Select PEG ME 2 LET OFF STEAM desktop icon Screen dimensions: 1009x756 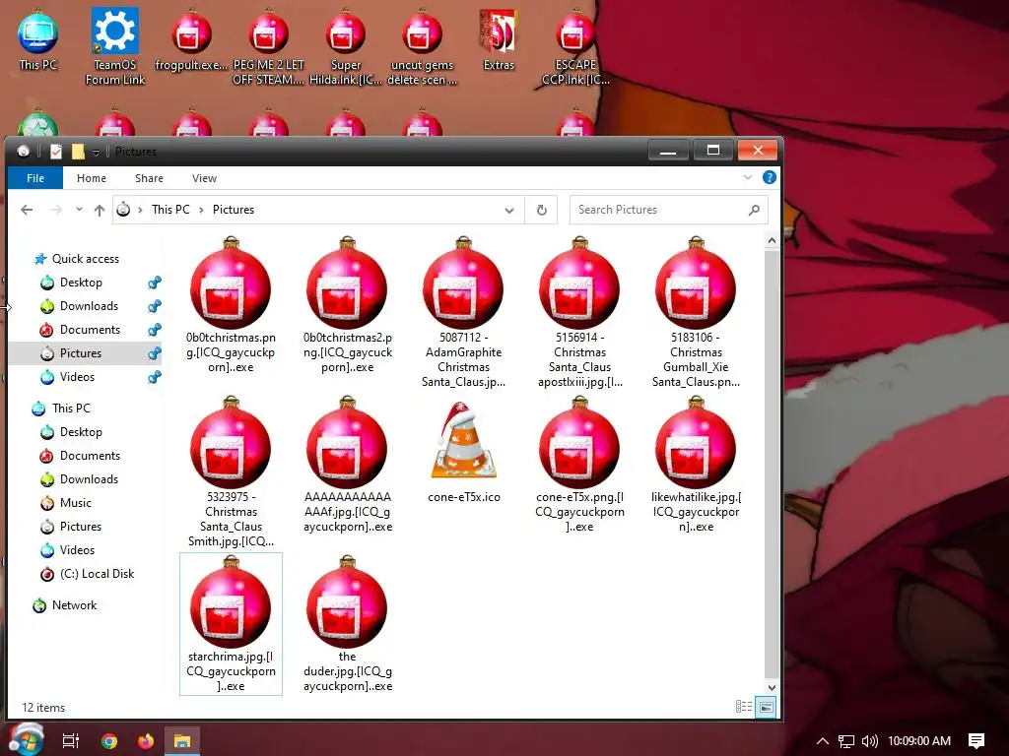[268, 46]
